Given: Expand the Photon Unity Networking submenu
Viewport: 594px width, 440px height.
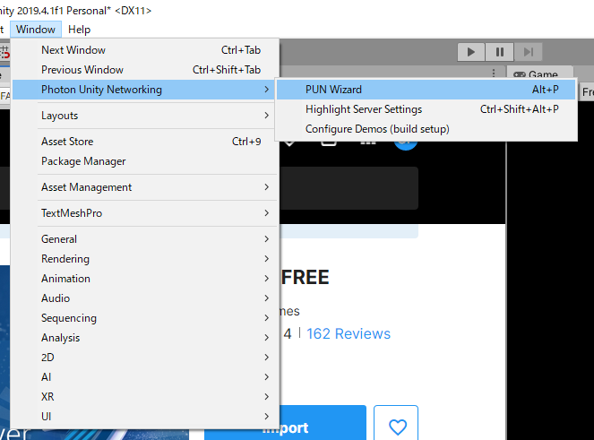Looking at the screenshot, I should pos(145,90).
